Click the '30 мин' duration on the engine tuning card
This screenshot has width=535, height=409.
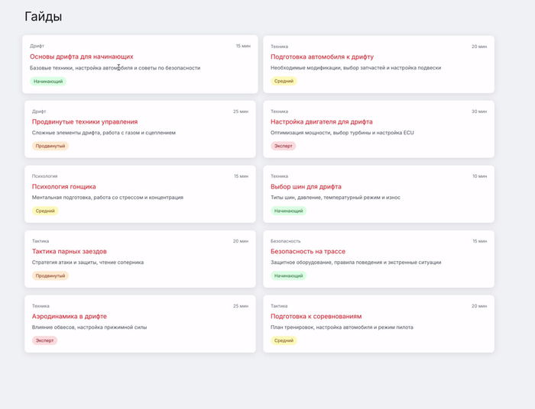[x=479, y=111]
